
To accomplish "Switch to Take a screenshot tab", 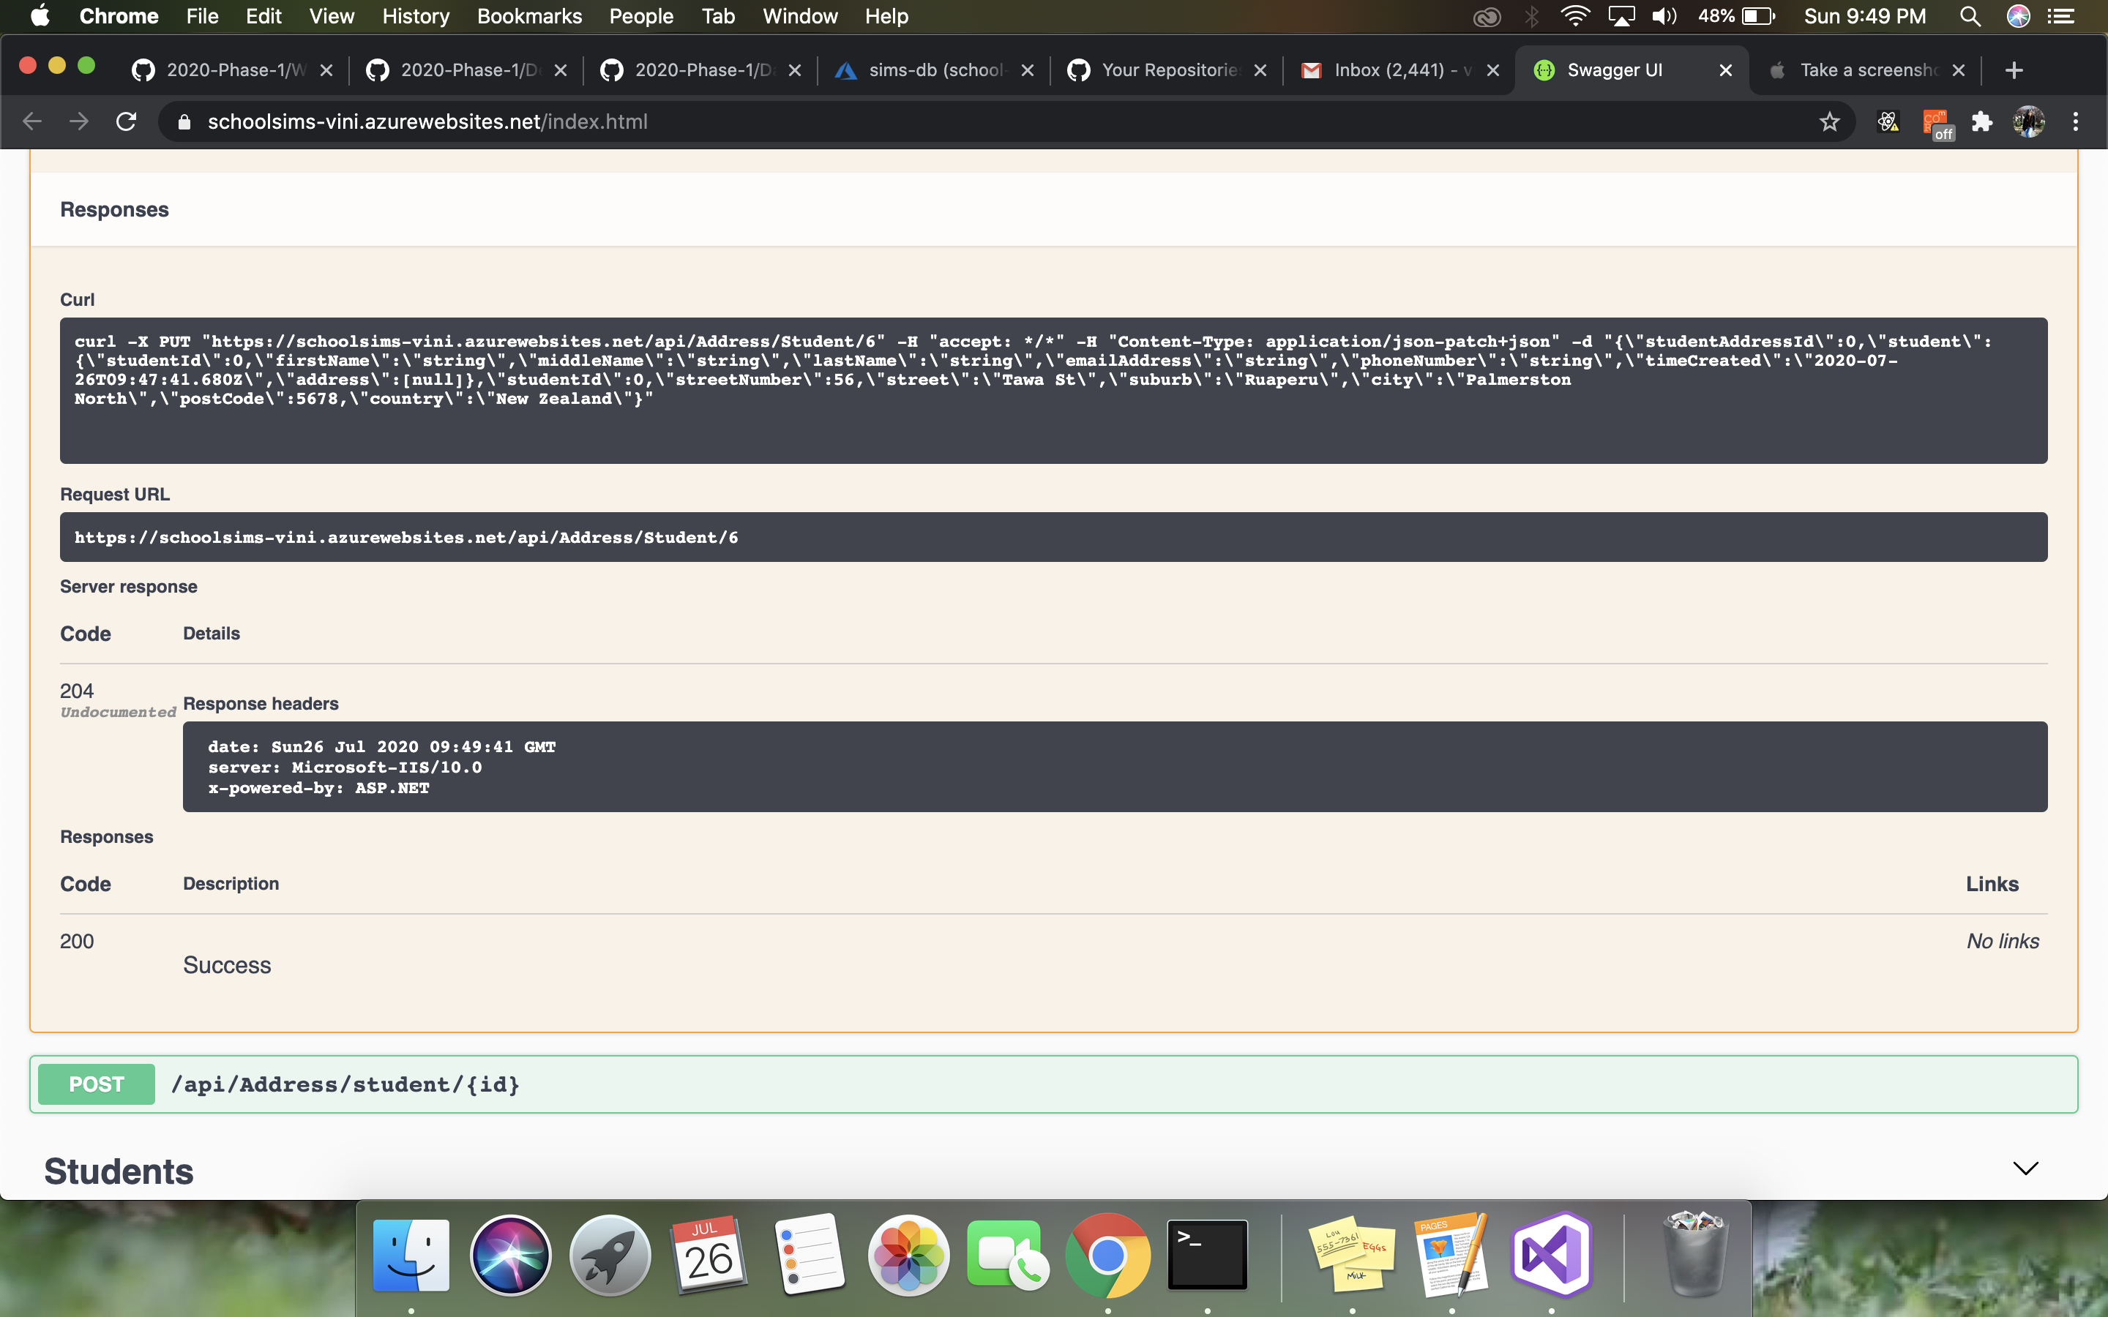I will [x=1866, y=70].
